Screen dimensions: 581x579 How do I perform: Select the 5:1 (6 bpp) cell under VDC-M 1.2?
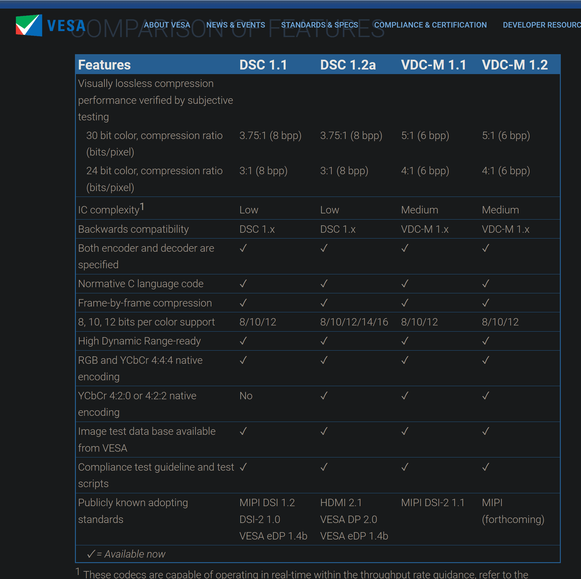[x=506, y=135]
